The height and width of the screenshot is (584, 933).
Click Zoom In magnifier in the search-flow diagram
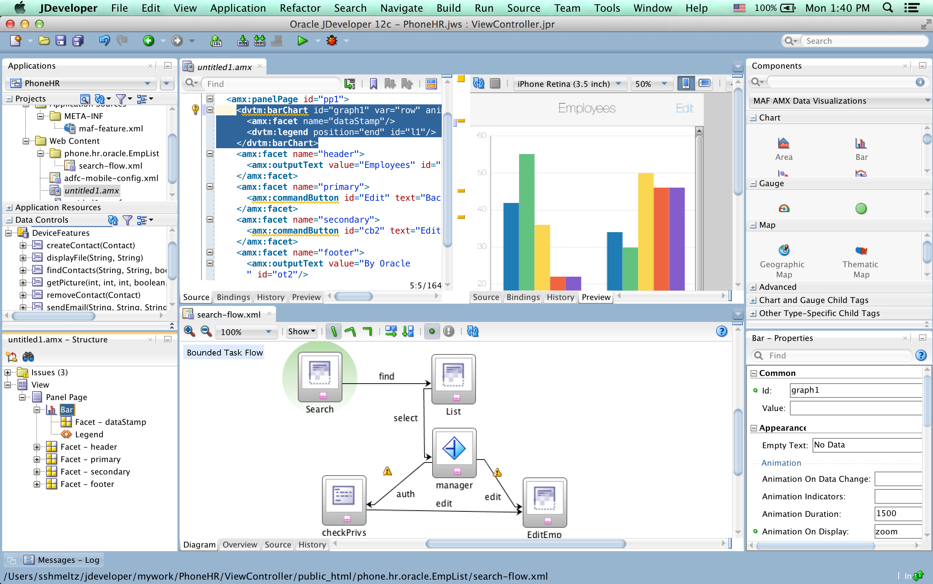189,331
